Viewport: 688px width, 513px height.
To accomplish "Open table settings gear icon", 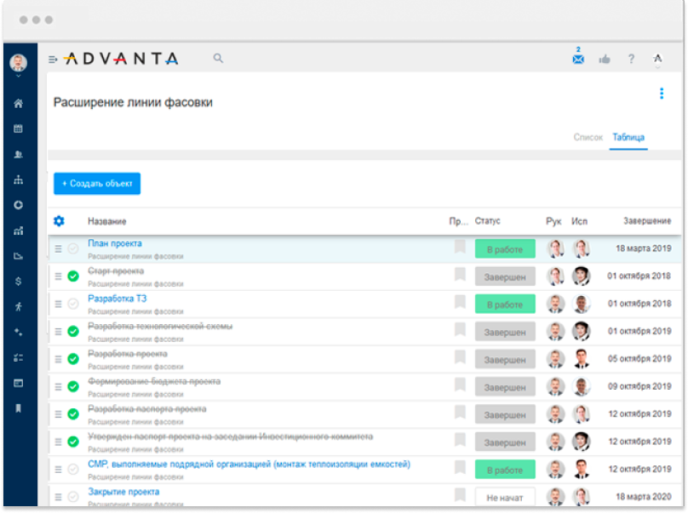I will click(59, 221).
